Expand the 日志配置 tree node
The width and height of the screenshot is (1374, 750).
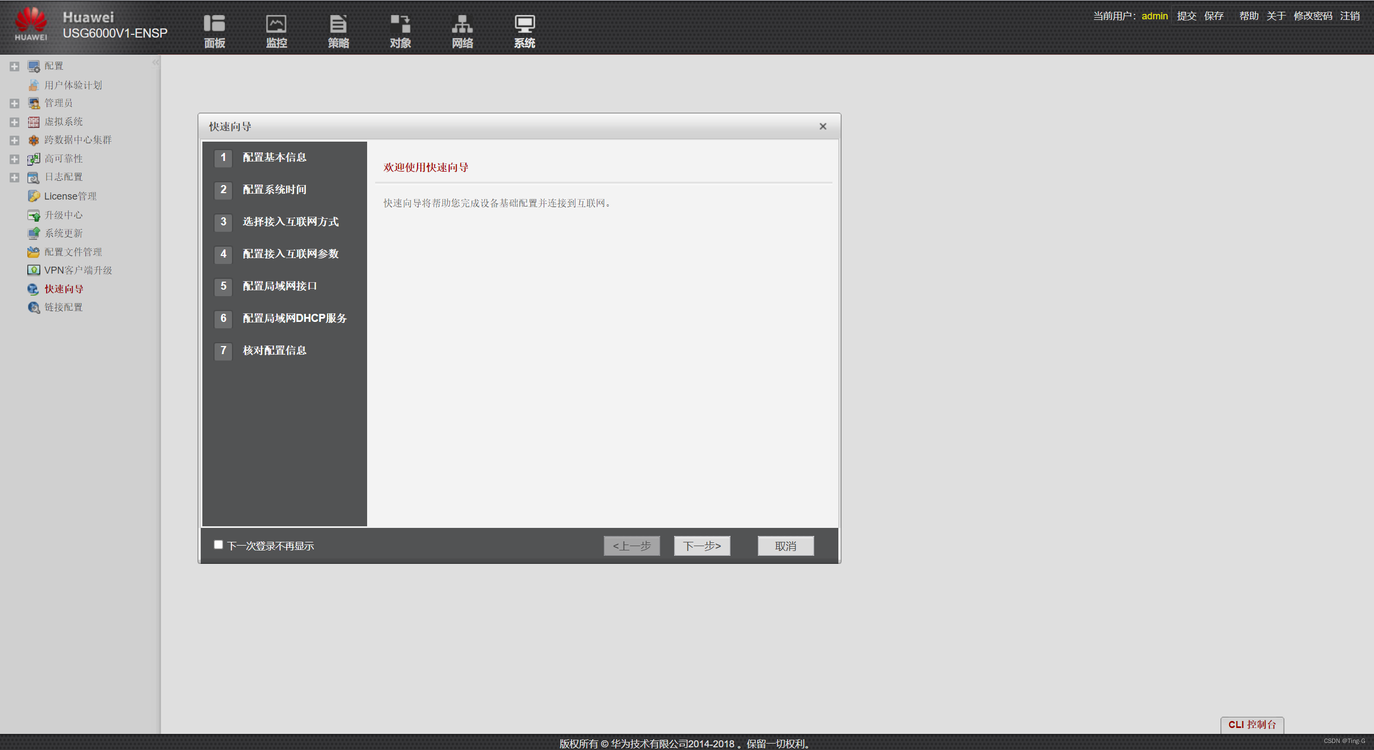[x=14, y=177]
